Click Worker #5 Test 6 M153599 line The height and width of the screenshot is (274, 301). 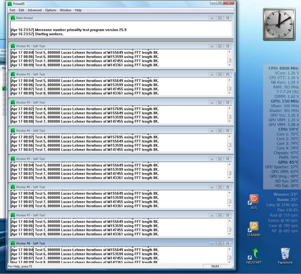[x=85, y=169]
